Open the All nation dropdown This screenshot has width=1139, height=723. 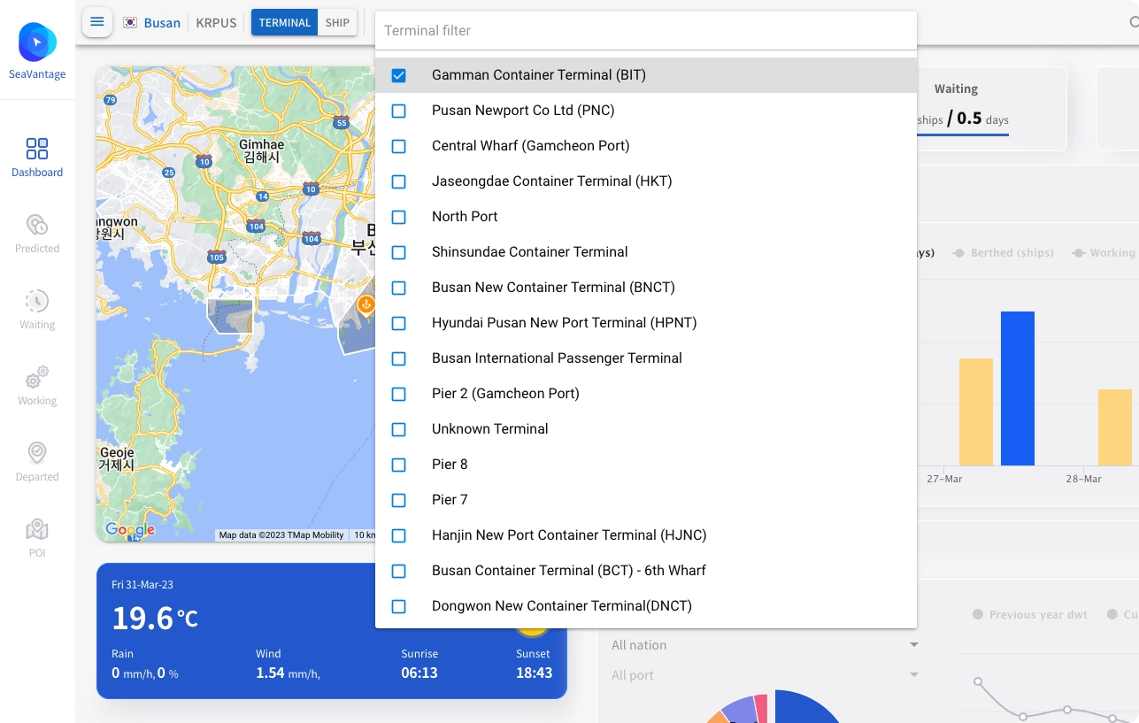click(x=766, y=645)
